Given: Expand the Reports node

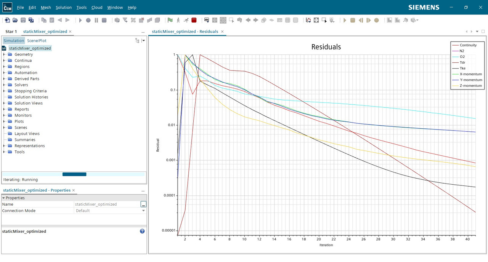Looking at the screenshot, I should point(4,109).
